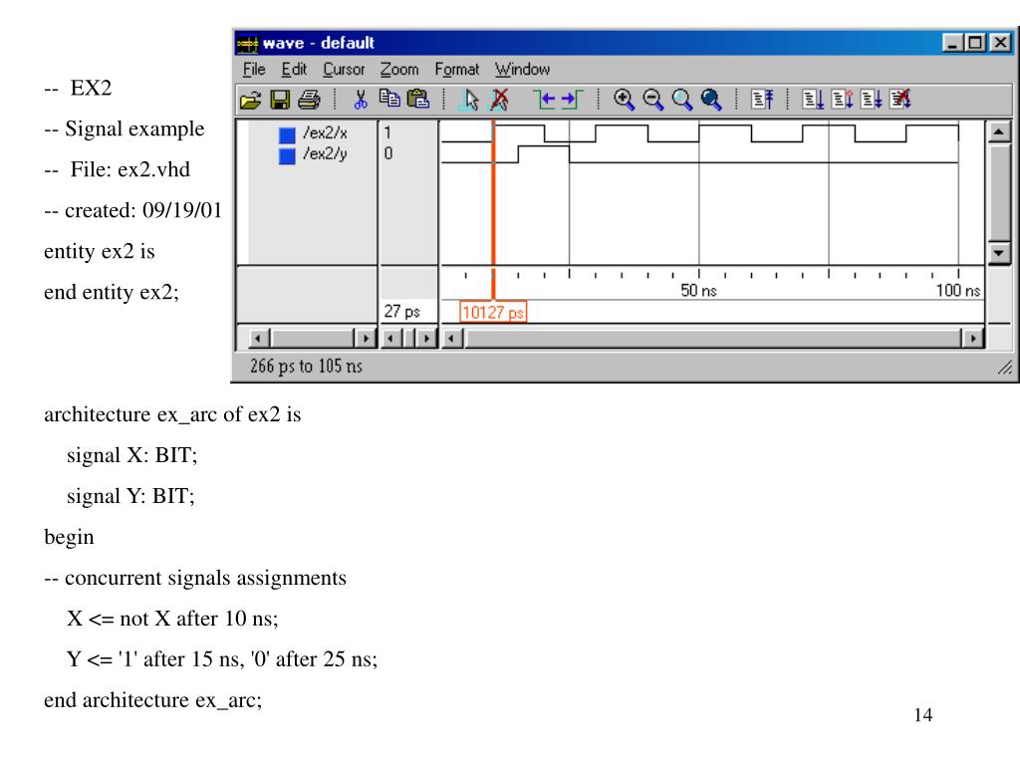Click the Copy toolbar icon
This screenshot has width=1020, height=765.
pos(389,99)
